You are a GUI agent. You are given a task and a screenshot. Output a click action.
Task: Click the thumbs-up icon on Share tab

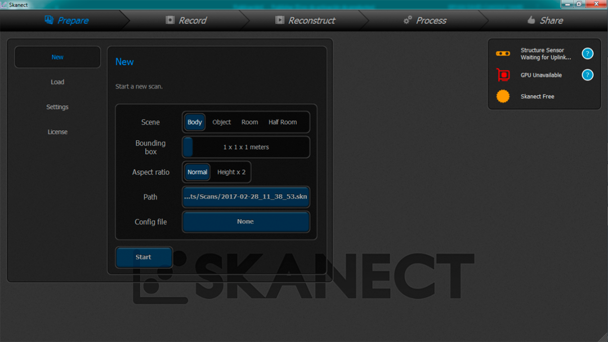pyautogui.click(x=531, y=20)
